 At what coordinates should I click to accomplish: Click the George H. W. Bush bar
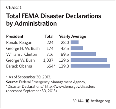pos(77,48)
